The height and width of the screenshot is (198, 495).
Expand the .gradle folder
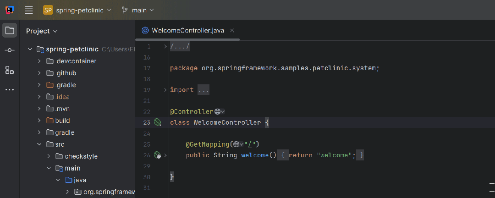coord(39,85)
